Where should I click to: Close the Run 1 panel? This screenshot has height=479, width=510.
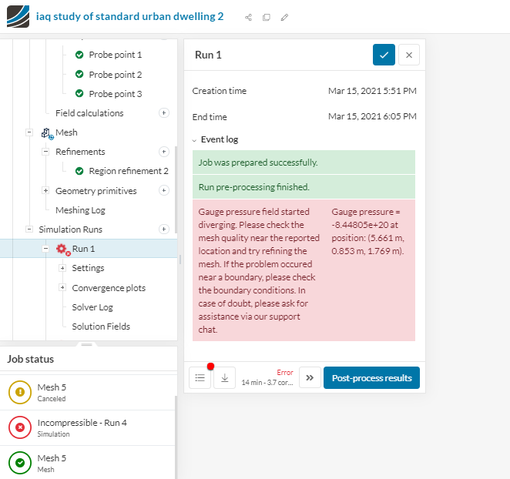[409, 55]
